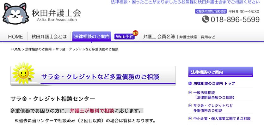Click the phone number 018-896-5599
The image size is (264, 125).
coord(235,20)
